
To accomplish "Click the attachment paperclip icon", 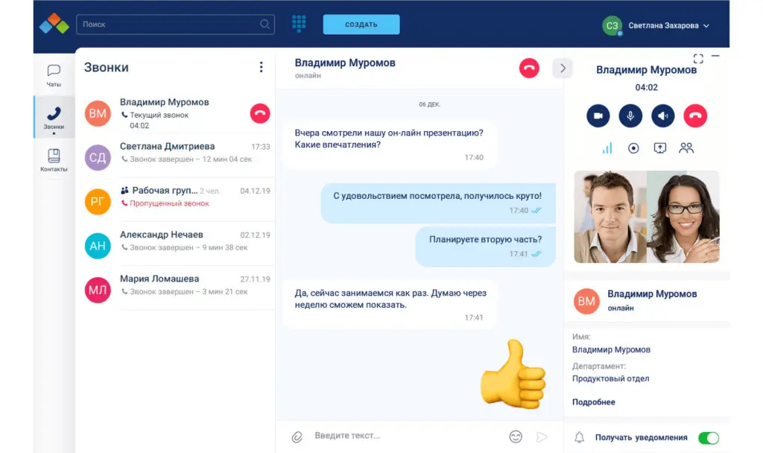I will (297, 437).
